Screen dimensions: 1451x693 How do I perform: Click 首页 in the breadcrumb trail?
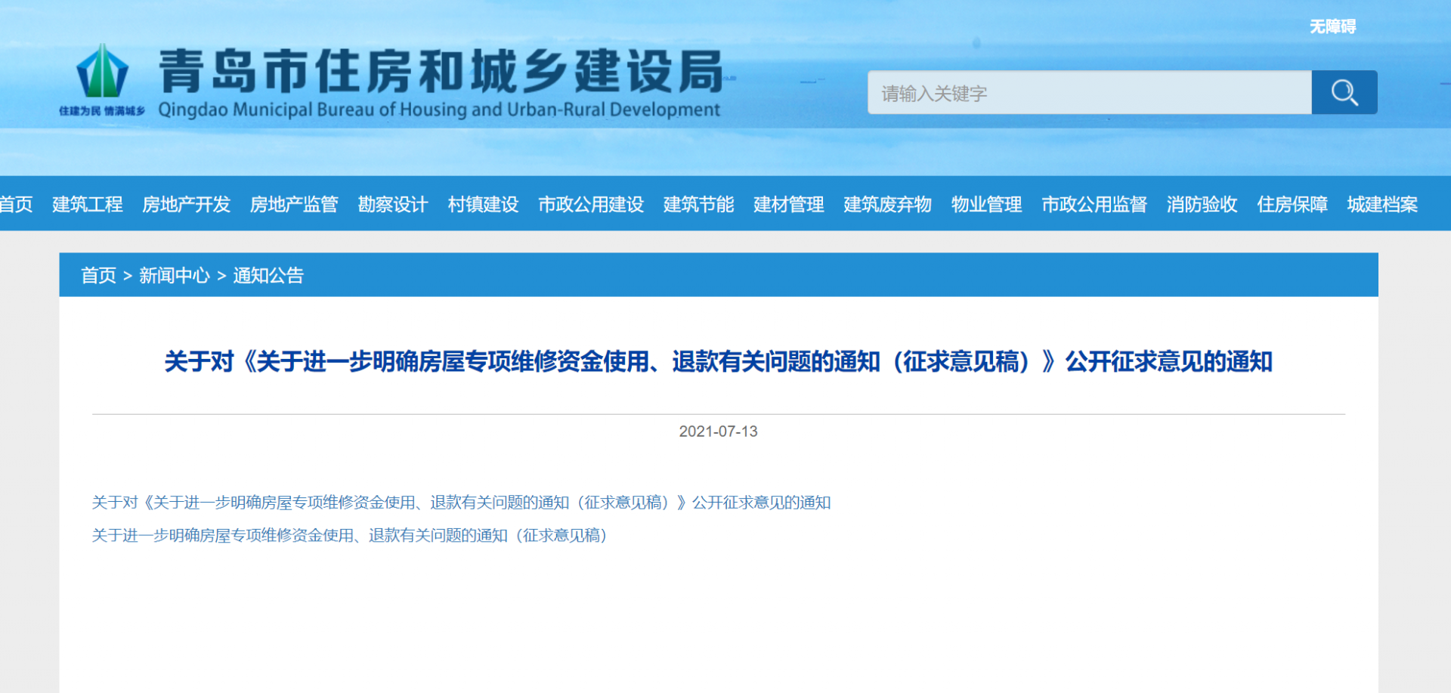tap(99, 275)
